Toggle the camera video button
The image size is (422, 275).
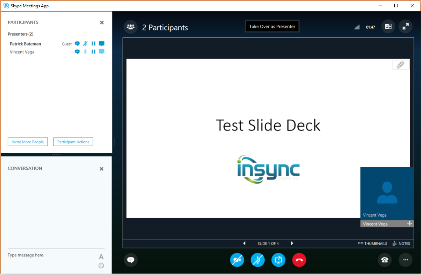[237, 260]
